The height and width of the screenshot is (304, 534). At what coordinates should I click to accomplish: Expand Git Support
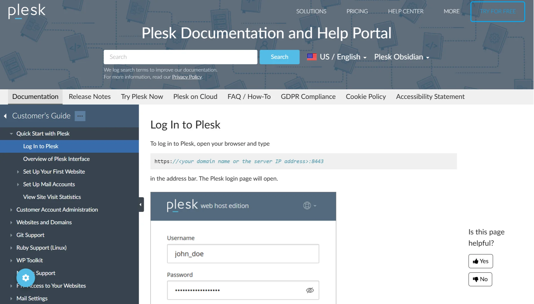point(11,235)
